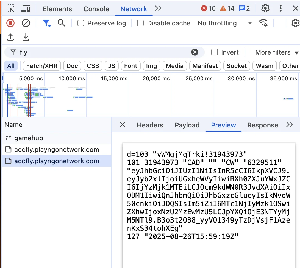The width and height of the screenshot is (300, 268).
Task: Close the DevTools panel
Action: coord(296,8)
